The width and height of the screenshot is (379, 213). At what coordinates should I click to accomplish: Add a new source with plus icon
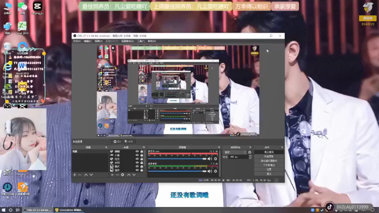click(x=112, y=175)
